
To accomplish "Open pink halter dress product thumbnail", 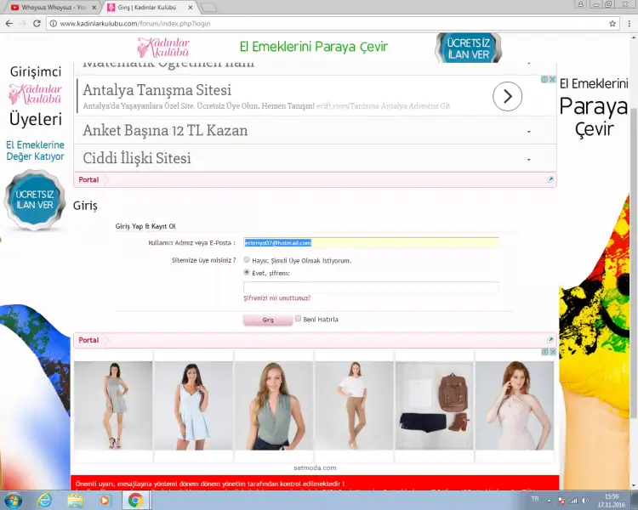I will click(x=515, y=406).
